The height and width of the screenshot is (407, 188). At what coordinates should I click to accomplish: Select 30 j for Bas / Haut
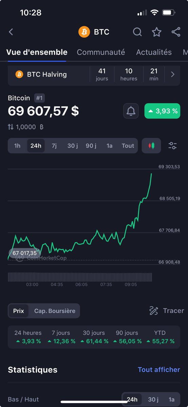click(x=153, y=399)
